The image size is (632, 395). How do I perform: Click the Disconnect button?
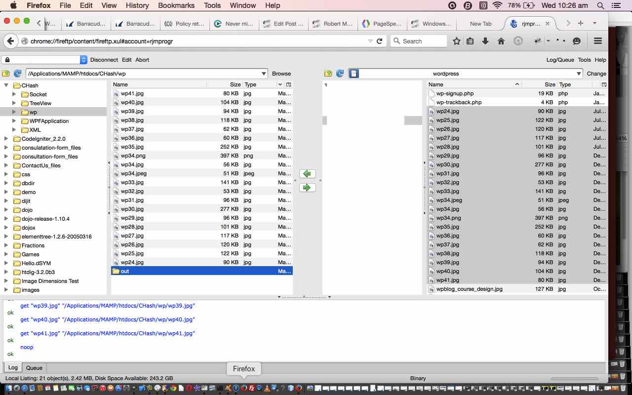[104, 60]
